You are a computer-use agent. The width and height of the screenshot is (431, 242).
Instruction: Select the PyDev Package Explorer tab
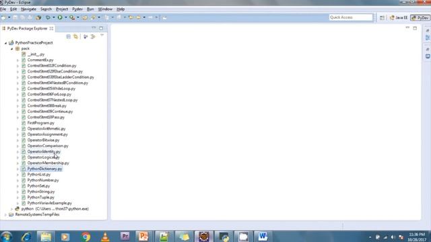click(x=28, y=28)
